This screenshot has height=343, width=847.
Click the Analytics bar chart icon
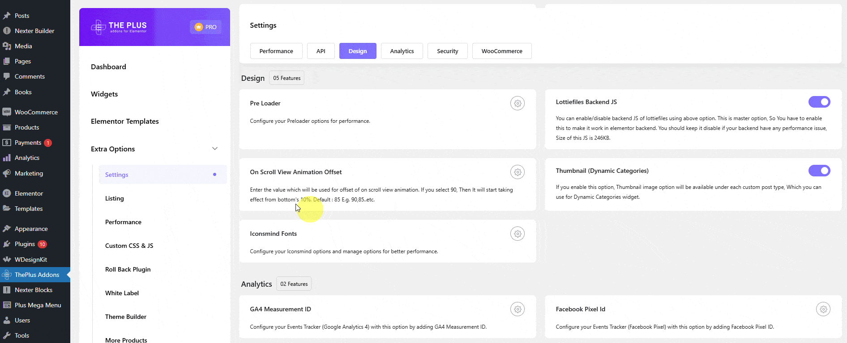[x=7, y=158]
